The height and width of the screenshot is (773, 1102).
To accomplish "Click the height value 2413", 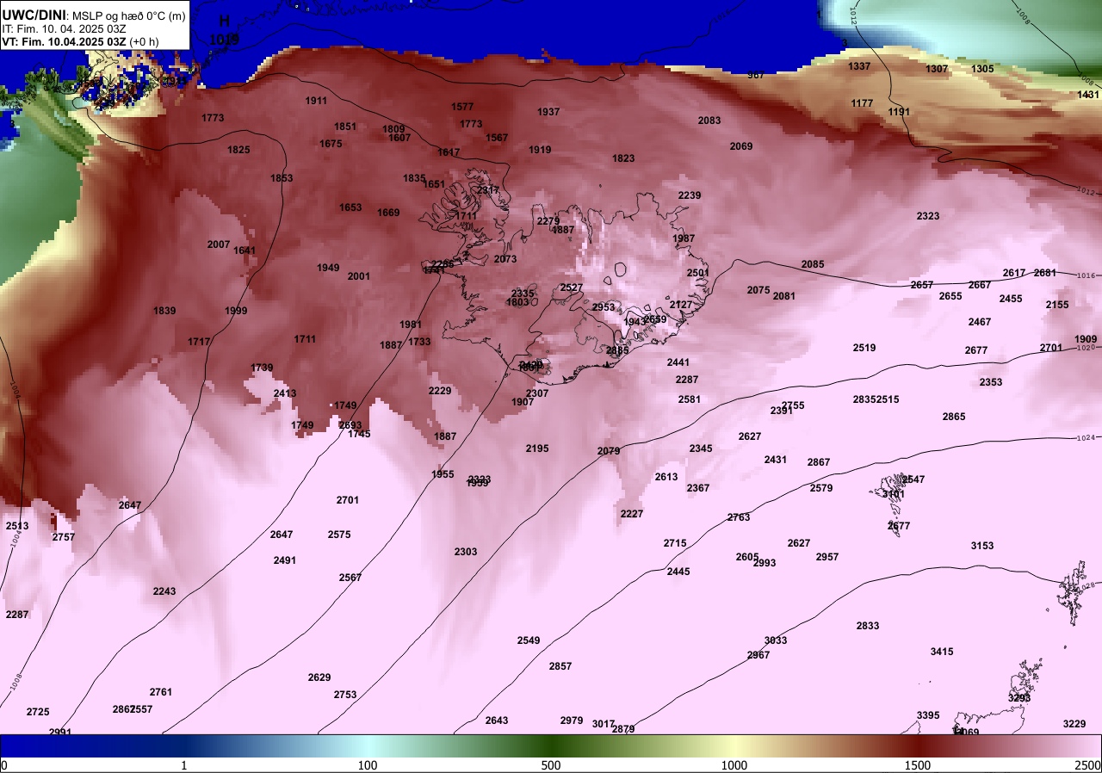I will point(285,393).
